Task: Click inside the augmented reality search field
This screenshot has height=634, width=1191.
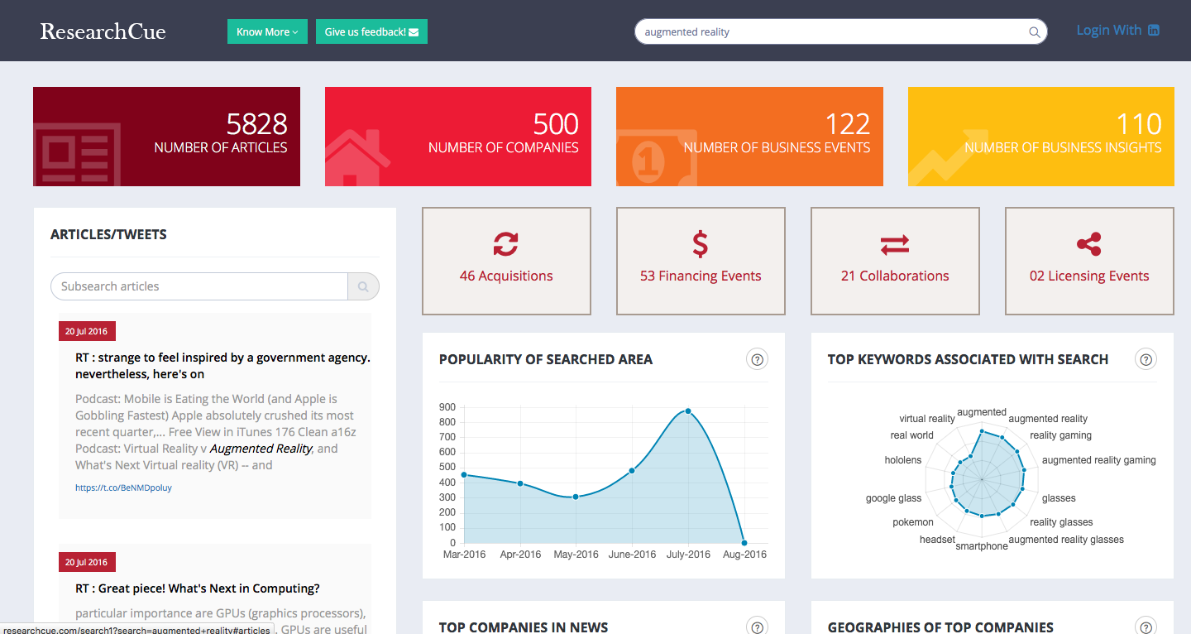Action: [x=827, y=31]
